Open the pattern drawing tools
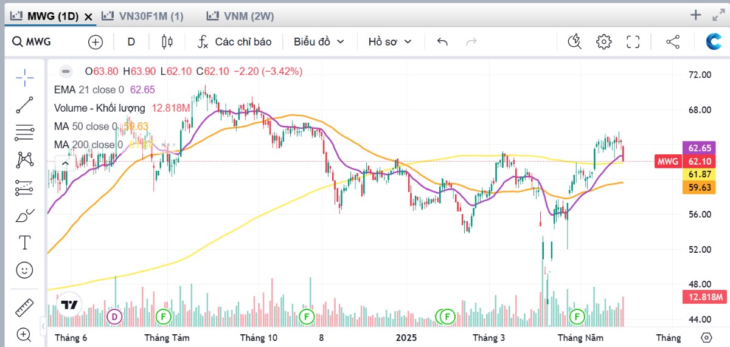 (24, 160)
